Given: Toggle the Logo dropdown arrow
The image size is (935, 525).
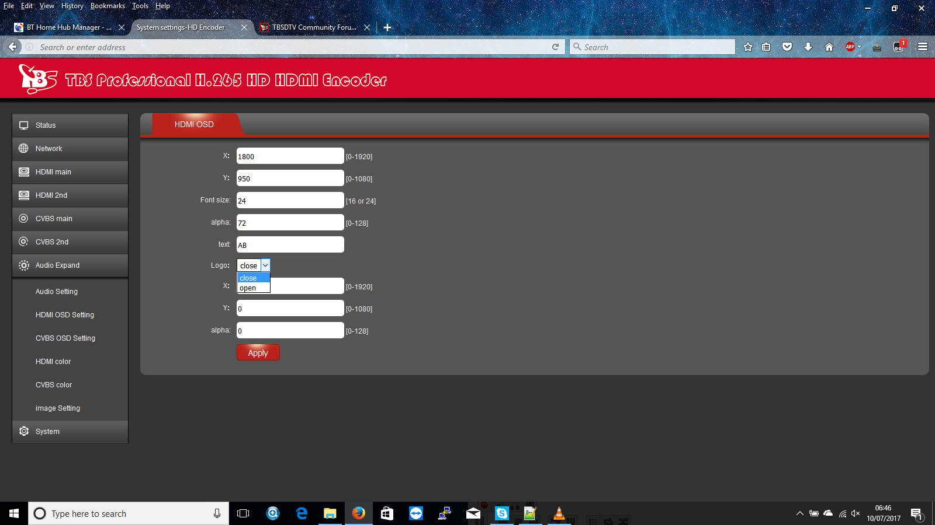Looking at the screenshot, I should [265, 265].
